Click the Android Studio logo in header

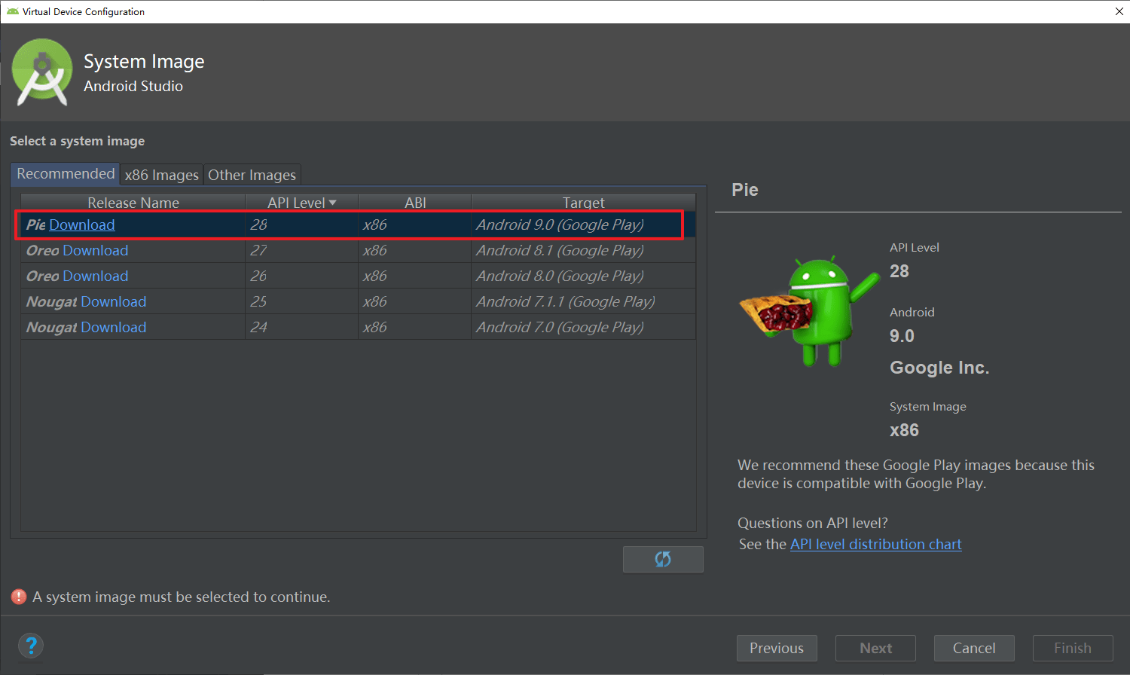click(42, 72)
